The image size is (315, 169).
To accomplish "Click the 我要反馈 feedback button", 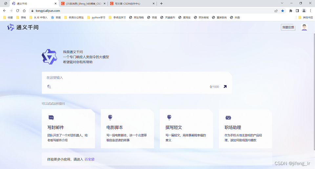I will [x=288, y=27].
